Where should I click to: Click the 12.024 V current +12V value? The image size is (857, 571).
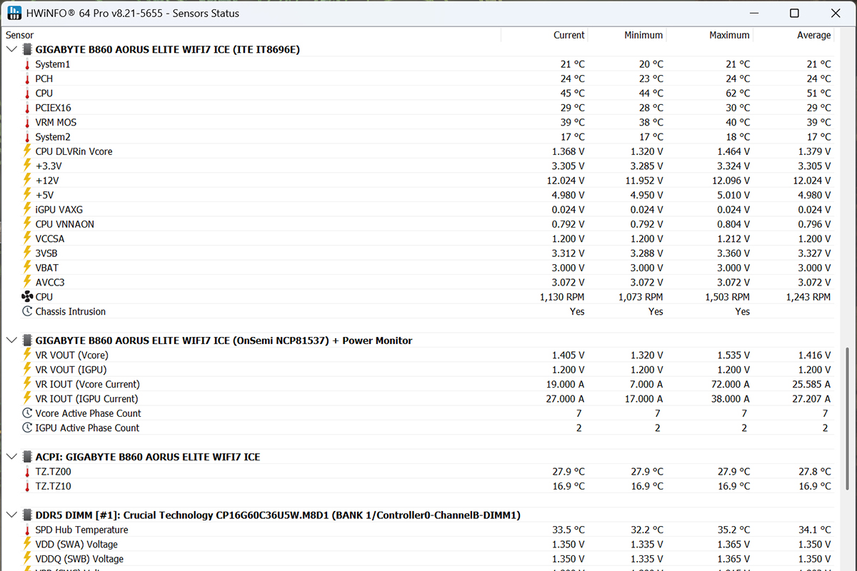pyautogui.click(x=566, y=181)
